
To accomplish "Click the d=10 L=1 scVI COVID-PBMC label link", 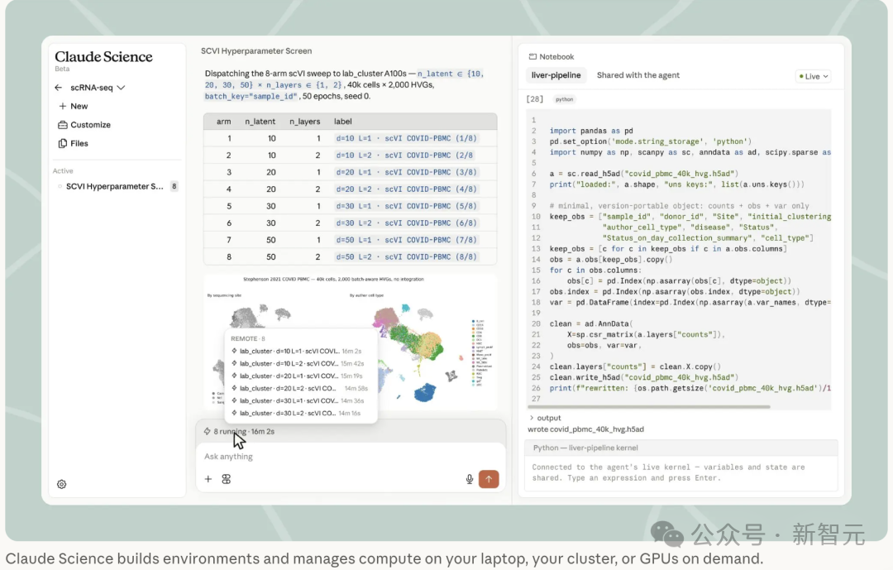I will pyautogui.click(x=406, y=138).
